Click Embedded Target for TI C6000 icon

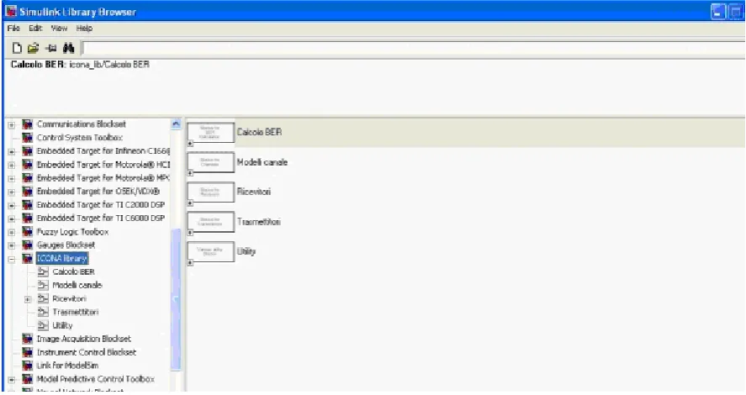pyautogui.click(x=28, y=219)
